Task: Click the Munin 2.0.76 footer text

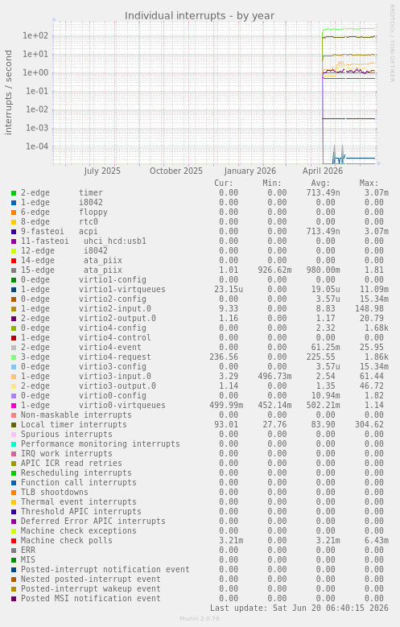Action: pos(200,619)
